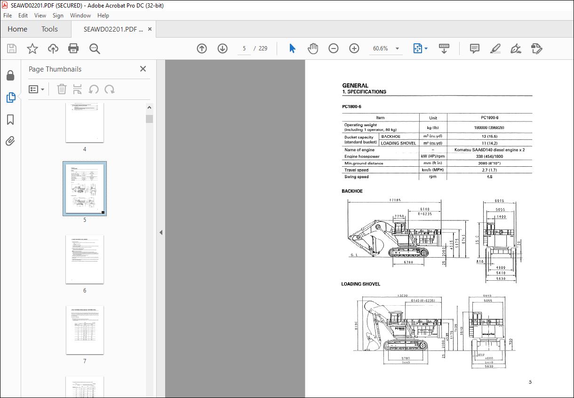Click the 1. SPECIFICATIONS heading
The height and width of the screenshot is (398, 574).
click(x=364, y=92)
